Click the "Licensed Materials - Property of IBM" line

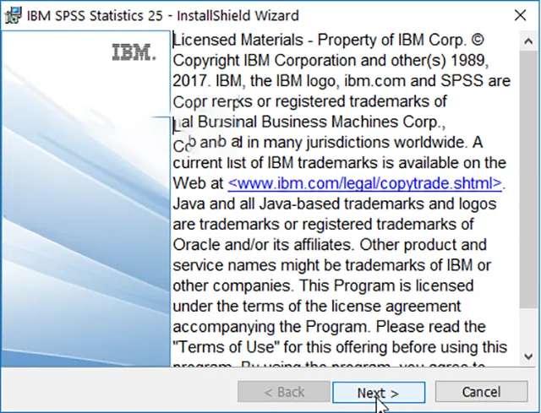click(x=331, y=41)
